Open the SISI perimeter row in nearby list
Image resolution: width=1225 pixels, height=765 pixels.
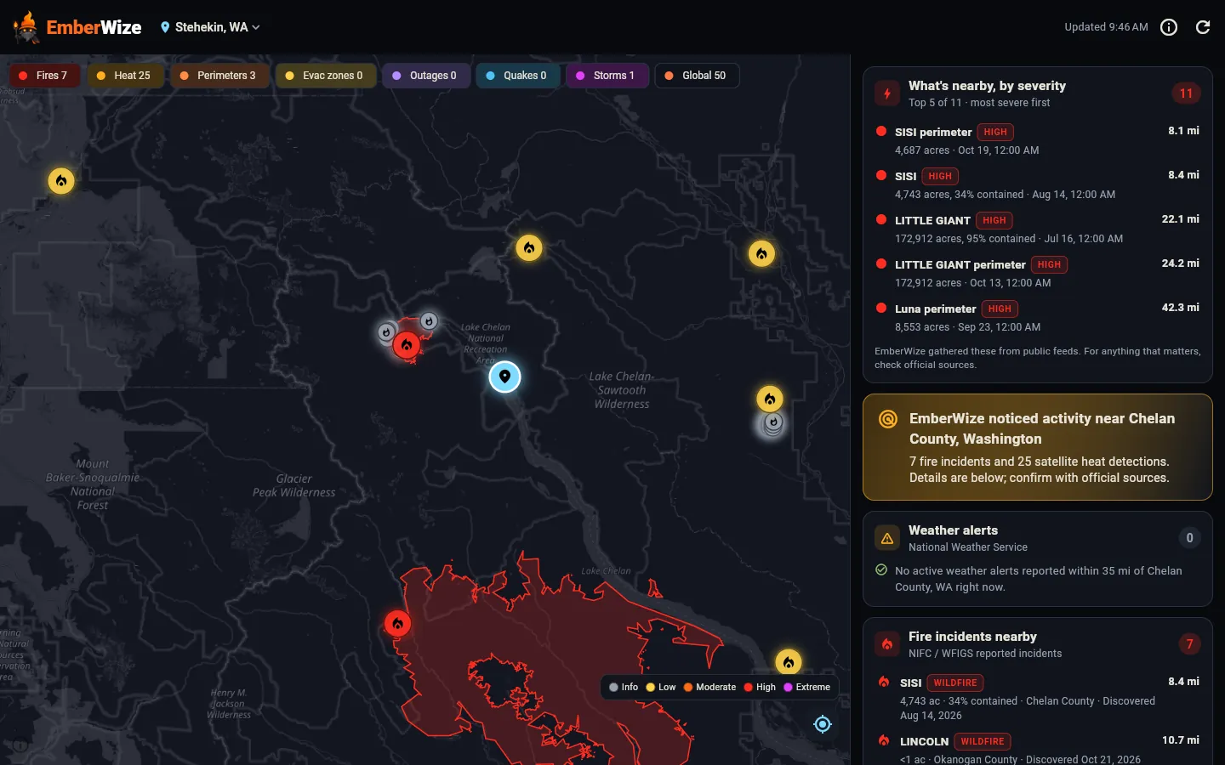click(x=1037, y=140)
